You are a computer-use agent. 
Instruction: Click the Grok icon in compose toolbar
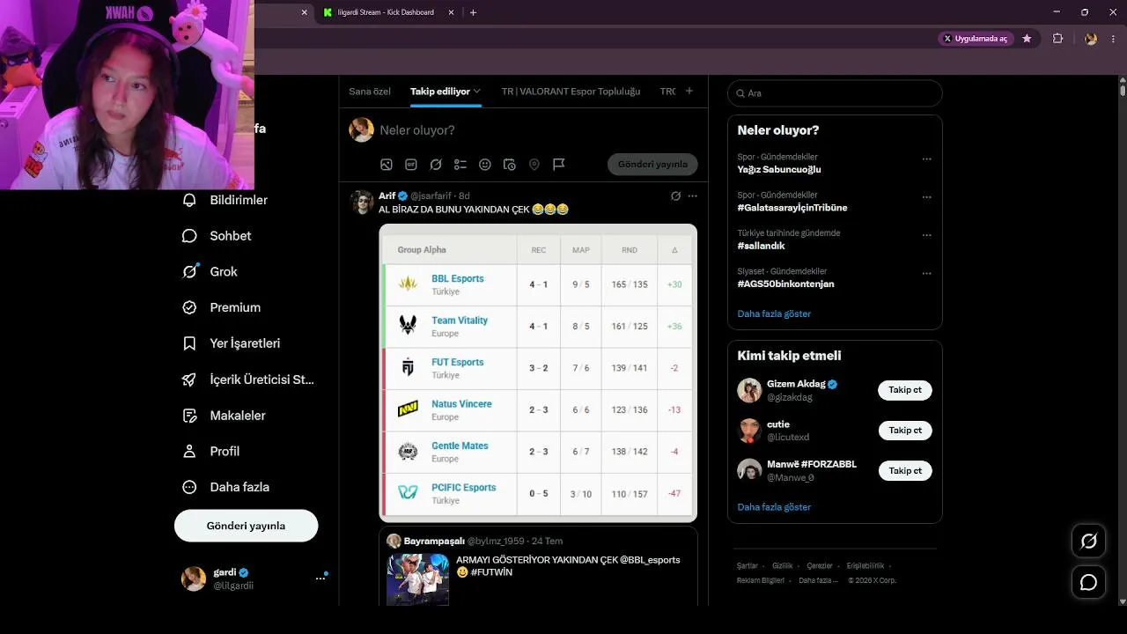pos(435,165)
